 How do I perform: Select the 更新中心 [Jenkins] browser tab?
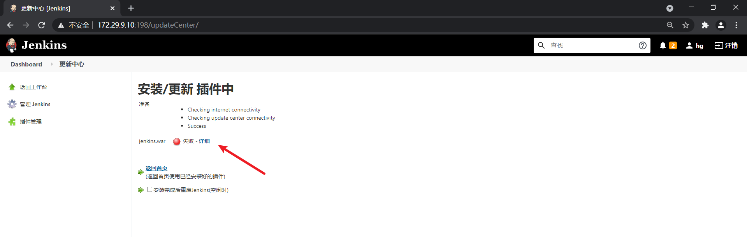click(x=62, y=8)
